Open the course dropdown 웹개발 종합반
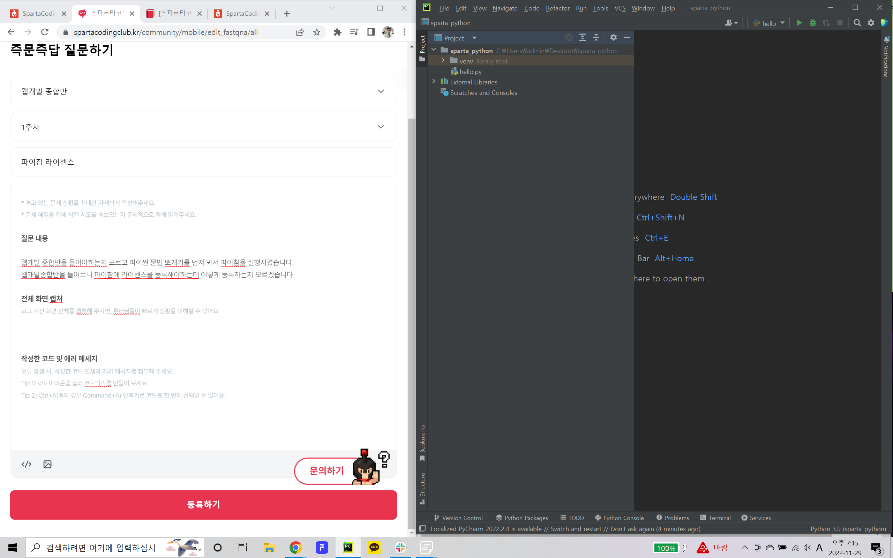The width and height of the screenshot is (893, 558). point(203,91)
